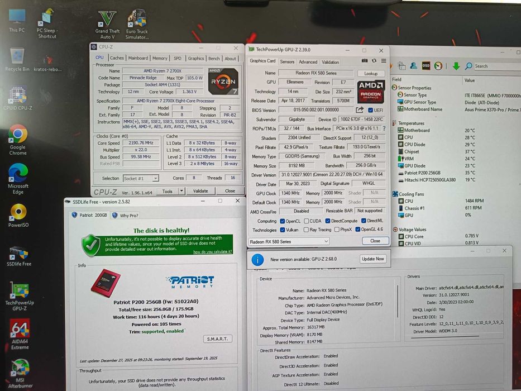The height and width of the screenshot is (391, 521).
Task: Toggle the CUDA checkbox
Action: [x=307, y=221]
